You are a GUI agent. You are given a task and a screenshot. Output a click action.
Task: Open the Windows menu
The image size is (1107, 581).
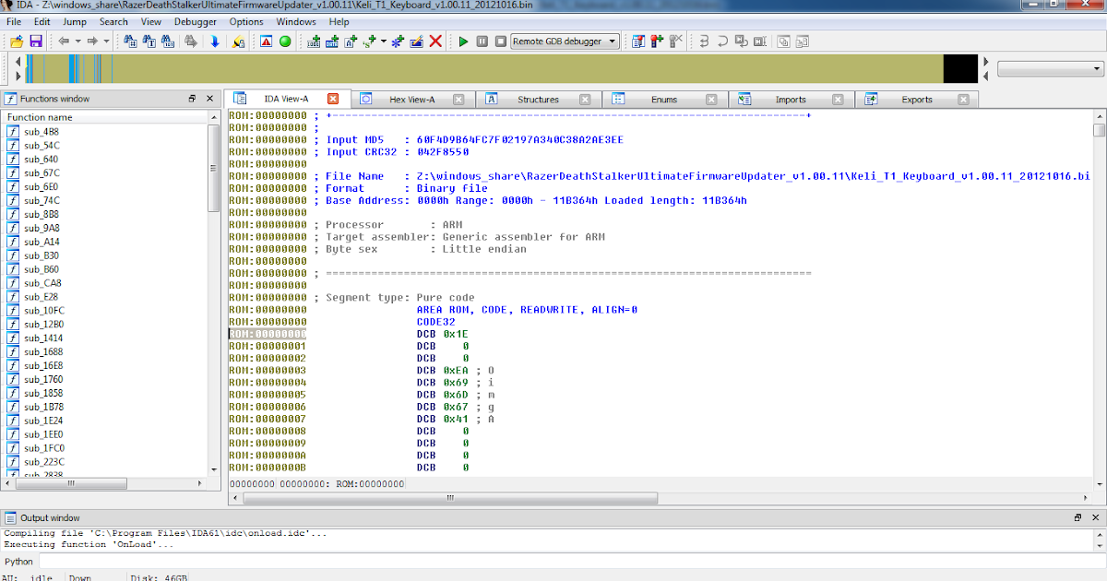[296, 21]
